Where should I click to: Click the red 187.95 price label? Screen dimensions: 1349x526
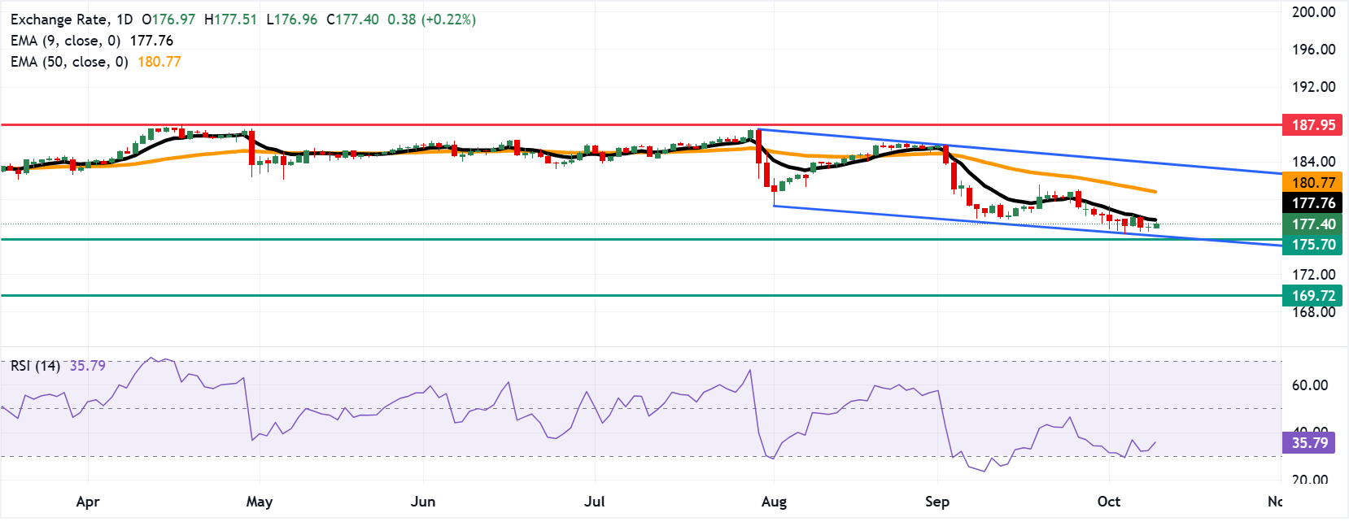1312,125
